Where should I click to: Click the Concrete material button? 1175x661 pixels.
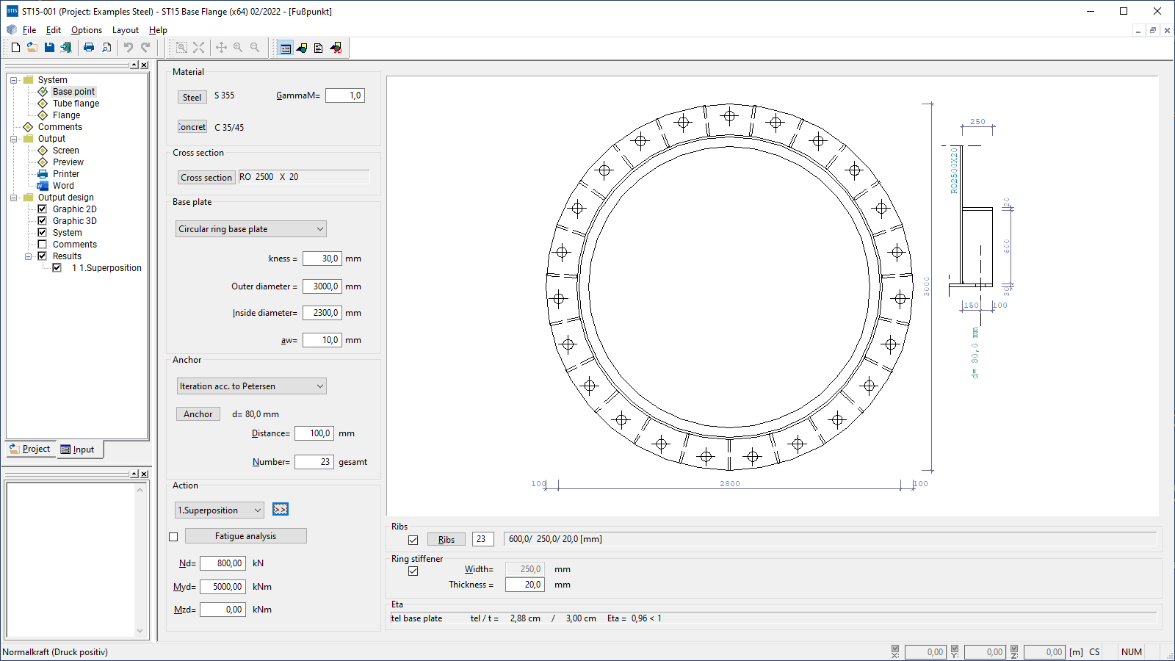(x=192, y=126)
